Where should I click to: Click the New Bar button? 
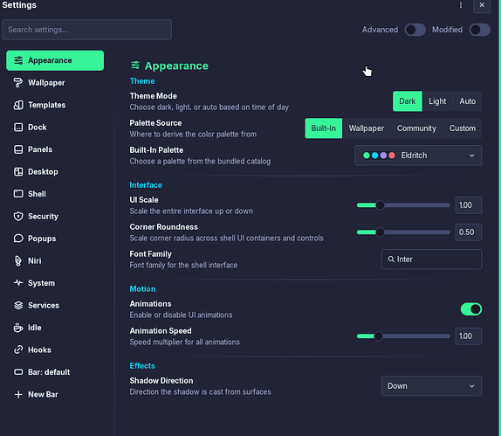coord(37,394)
